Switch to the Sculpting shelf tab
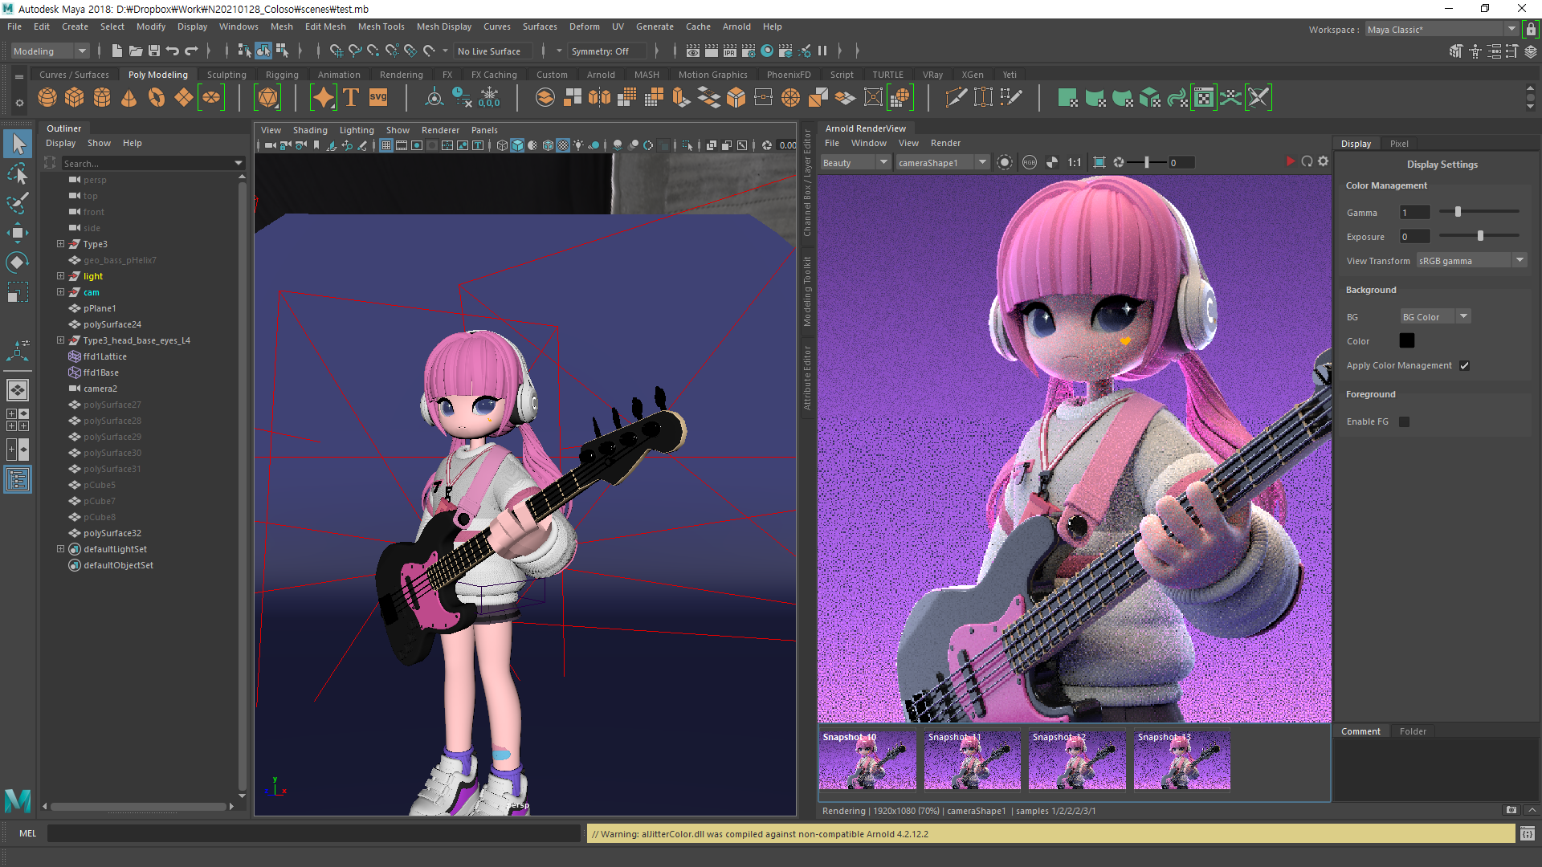The image size is (1542, 867). 226,75
